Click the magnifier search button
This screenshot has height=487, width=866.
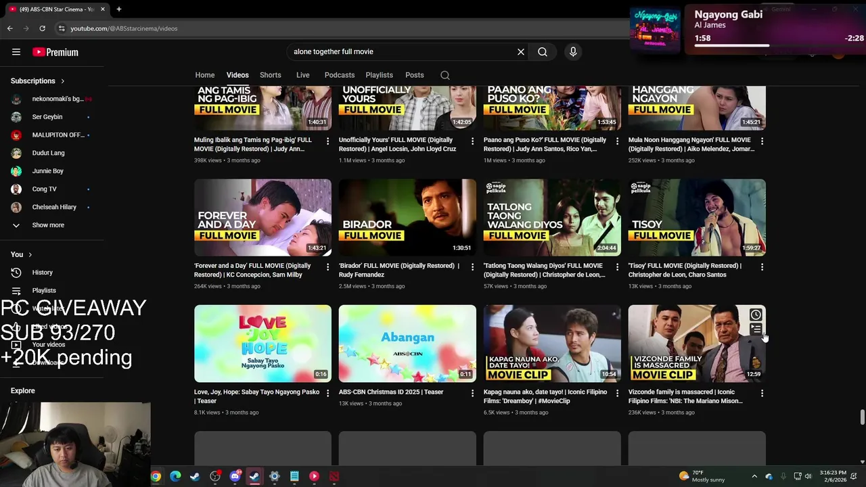[543, 52]
